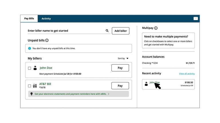220x123 pixels.
Task: Switch to the Pay Bills tab
Action: pyautogui.click(x=29, y=19)
